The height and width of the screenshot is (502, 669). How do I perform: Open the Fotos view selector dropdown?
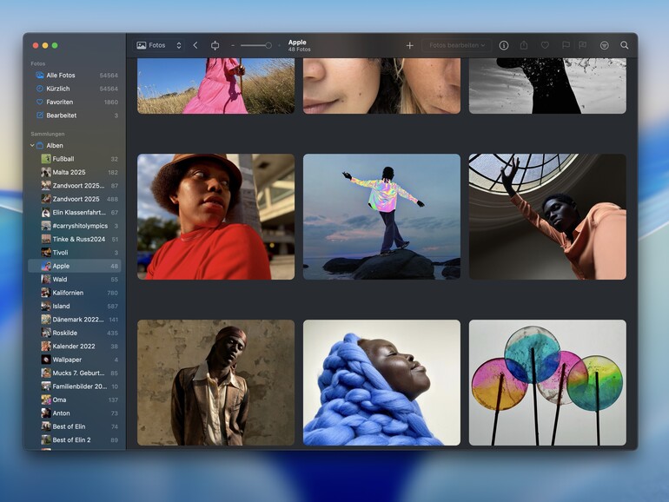tap(159, 45)
